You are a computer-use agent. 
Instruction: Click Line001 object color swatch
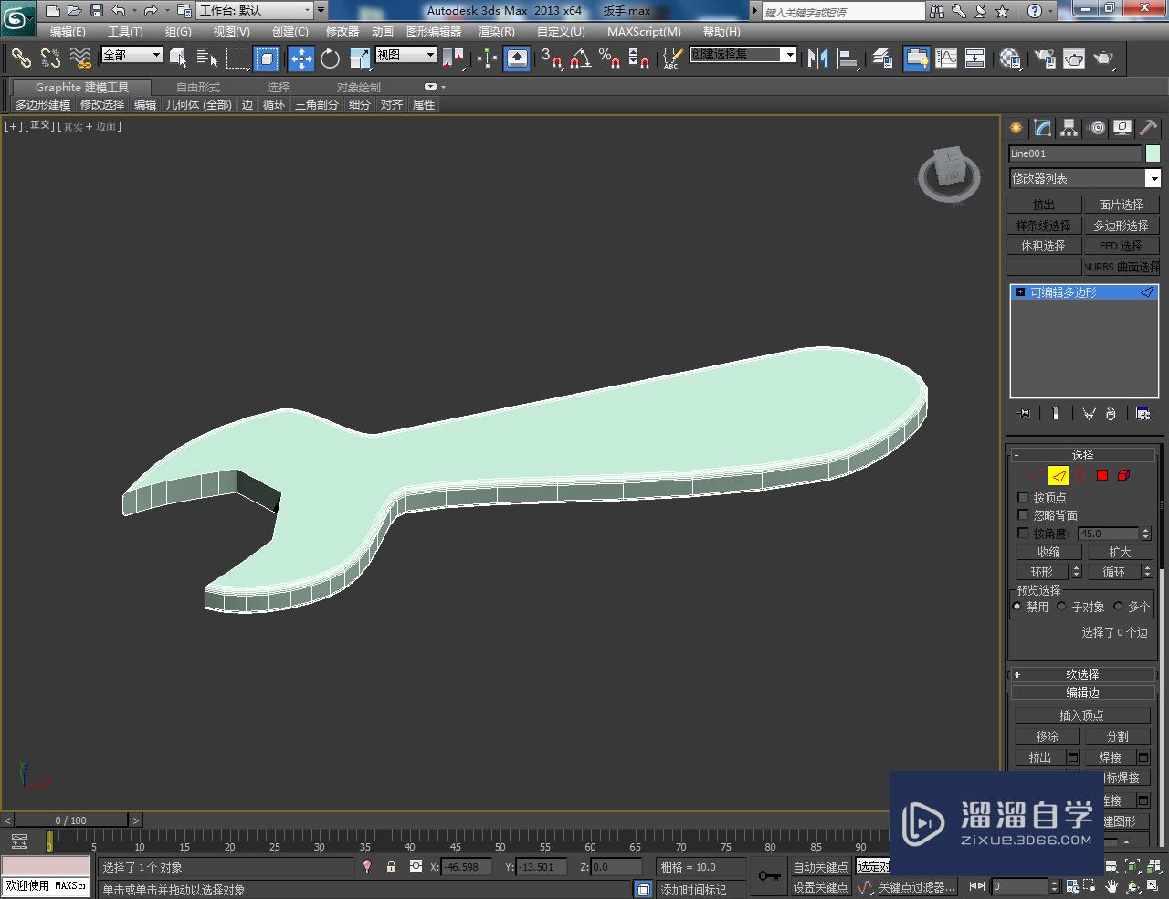point(1153,153)
